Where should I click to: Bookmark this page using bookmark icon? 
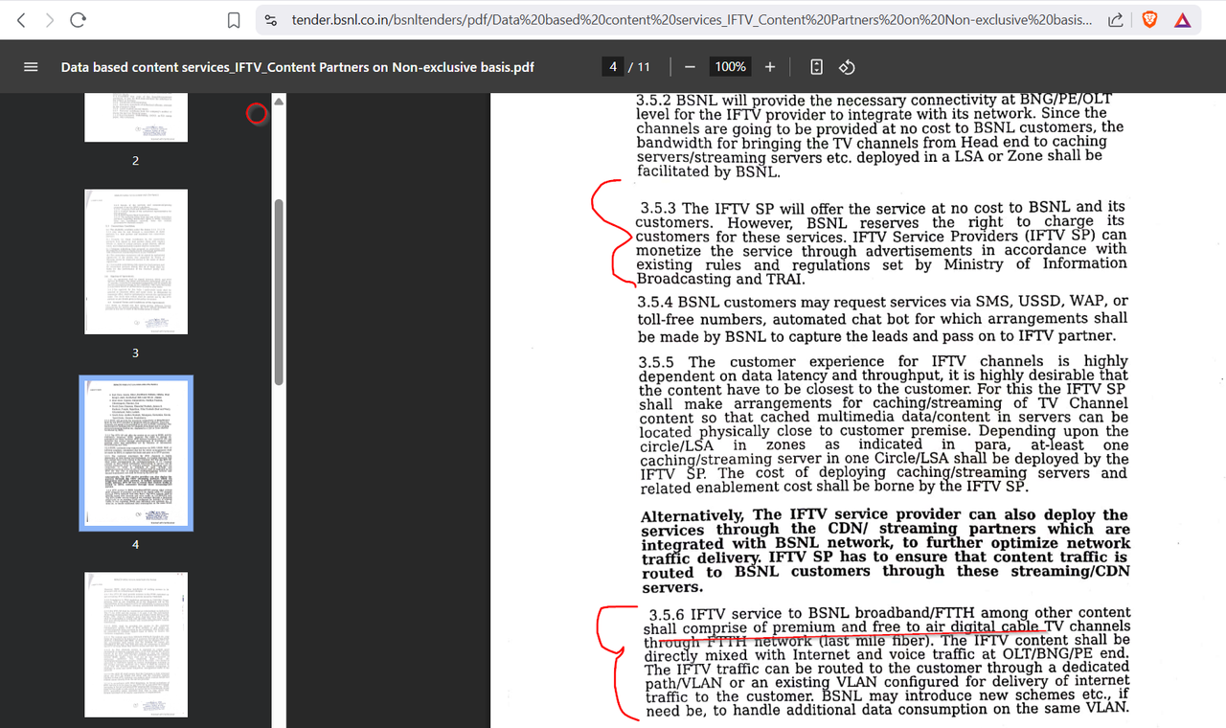pyautogui.click(x=234, y=20)
